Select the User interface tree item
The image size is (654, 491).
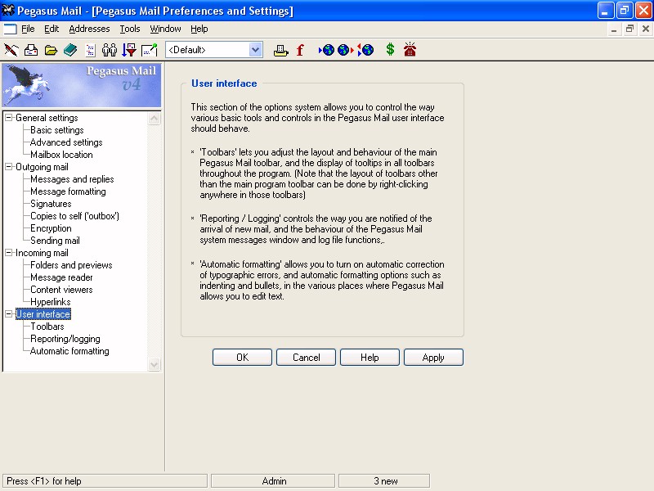point(43,314)
